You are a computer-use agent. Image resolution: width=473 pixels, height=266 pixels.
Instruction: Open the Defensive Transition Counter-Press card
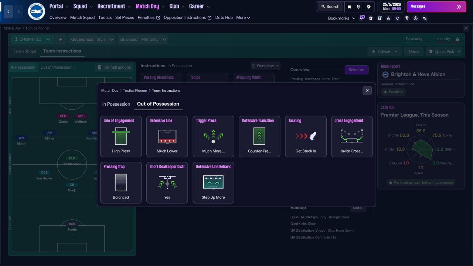pyautogui.click(x=259, y=137)
